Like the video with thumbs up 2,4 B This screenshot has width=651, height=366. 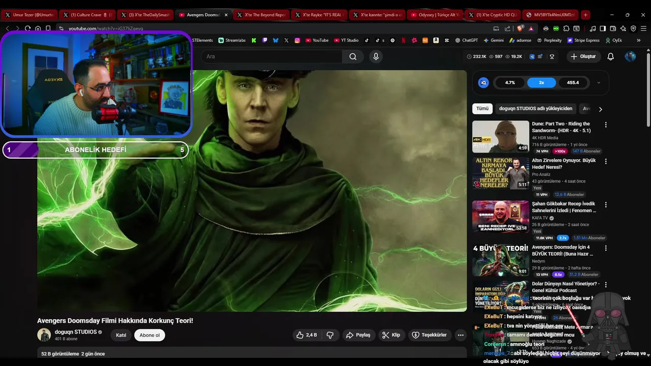[x=307, y=335]
